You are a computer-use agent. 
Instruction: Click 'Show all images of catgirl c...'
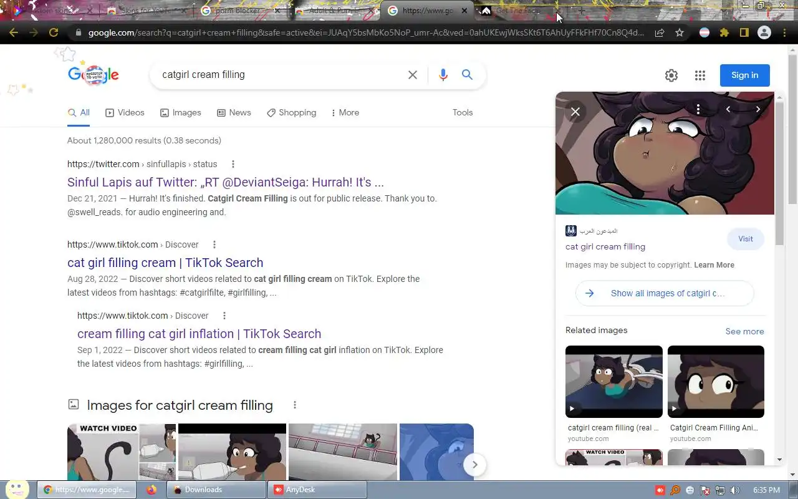665,293
